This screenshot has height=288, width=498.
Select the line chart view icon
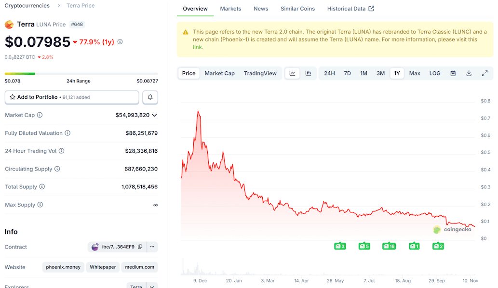[293, 73]
